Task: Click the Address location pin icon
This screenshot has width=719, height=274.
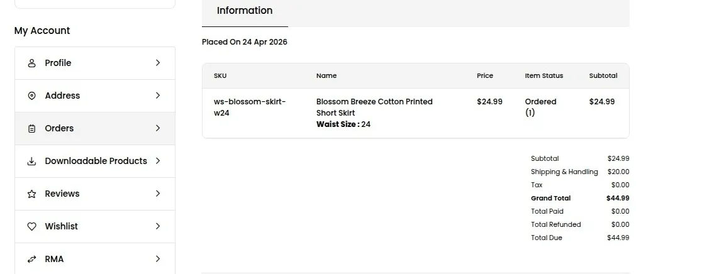Action: 32,96
